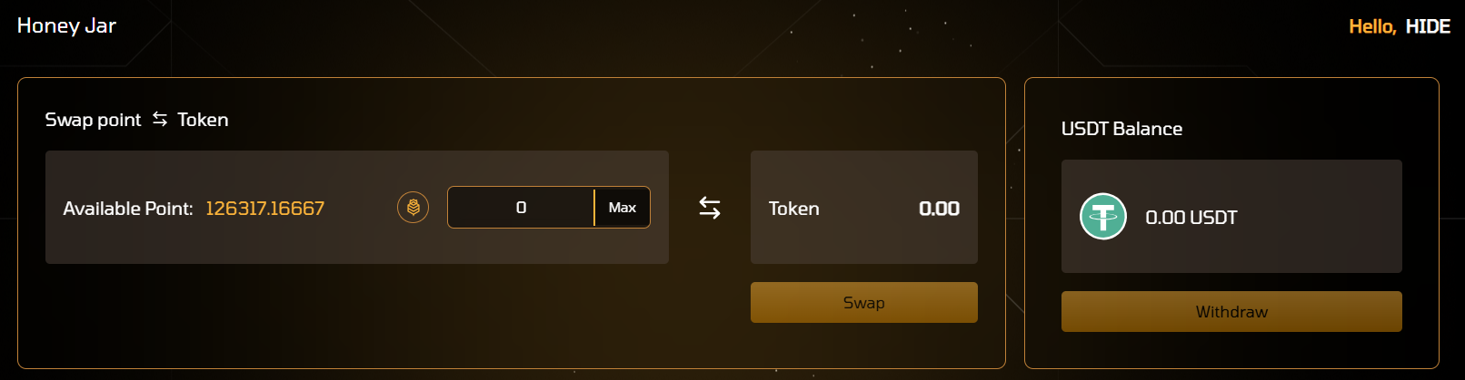Click the USDT Balance heading
Viewport: 1465px width, 380px height.
[x=1121, y=129]
